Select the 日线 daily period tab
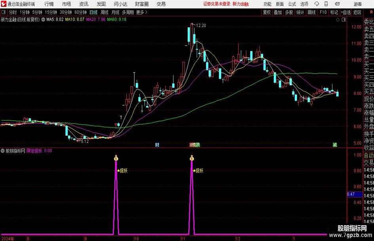 coord(93,12)
